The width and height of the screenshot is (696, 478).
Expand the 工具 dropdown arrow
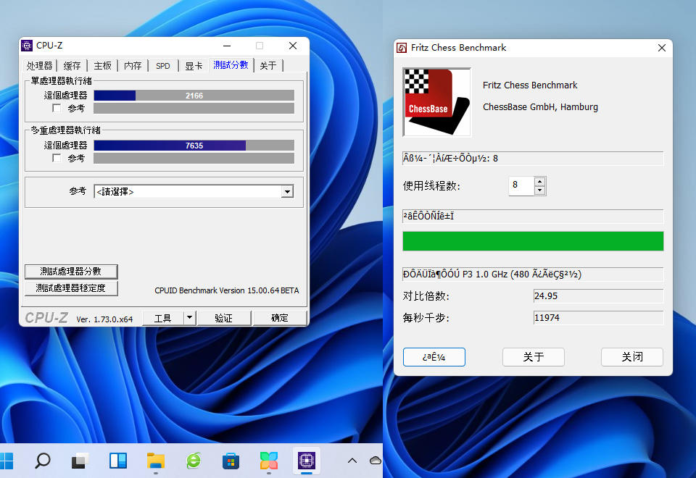[x=189, y=318]
